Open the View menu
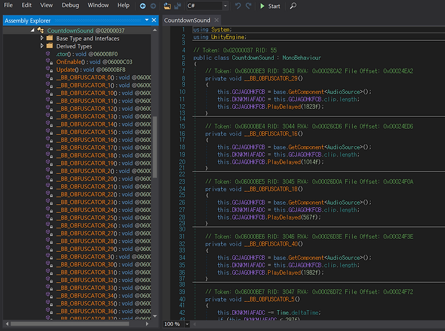445x331 pixels. [x=46, y=5]
